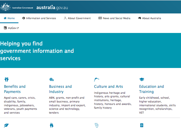Screen dimensions: 181x130
Task: Click the Business and Industry gears icon
Action: 52,79
